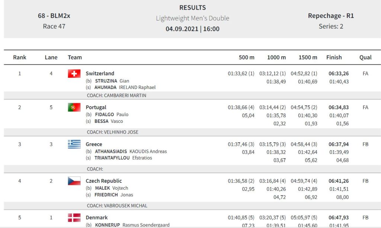This screenshot has height=228, width=381.
Task: Select rower STRUZINA Gian
Action: pos(112,81)
